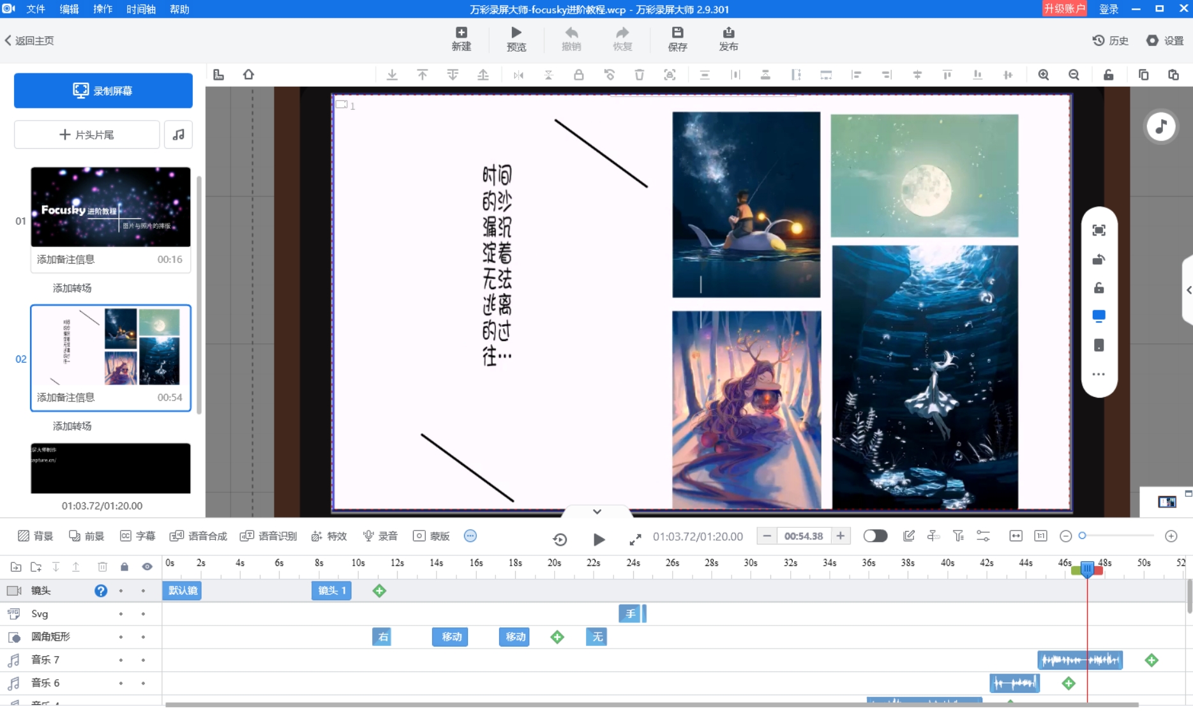
Task: Toggle the timeline lock icon
Action: click(124, 567)
